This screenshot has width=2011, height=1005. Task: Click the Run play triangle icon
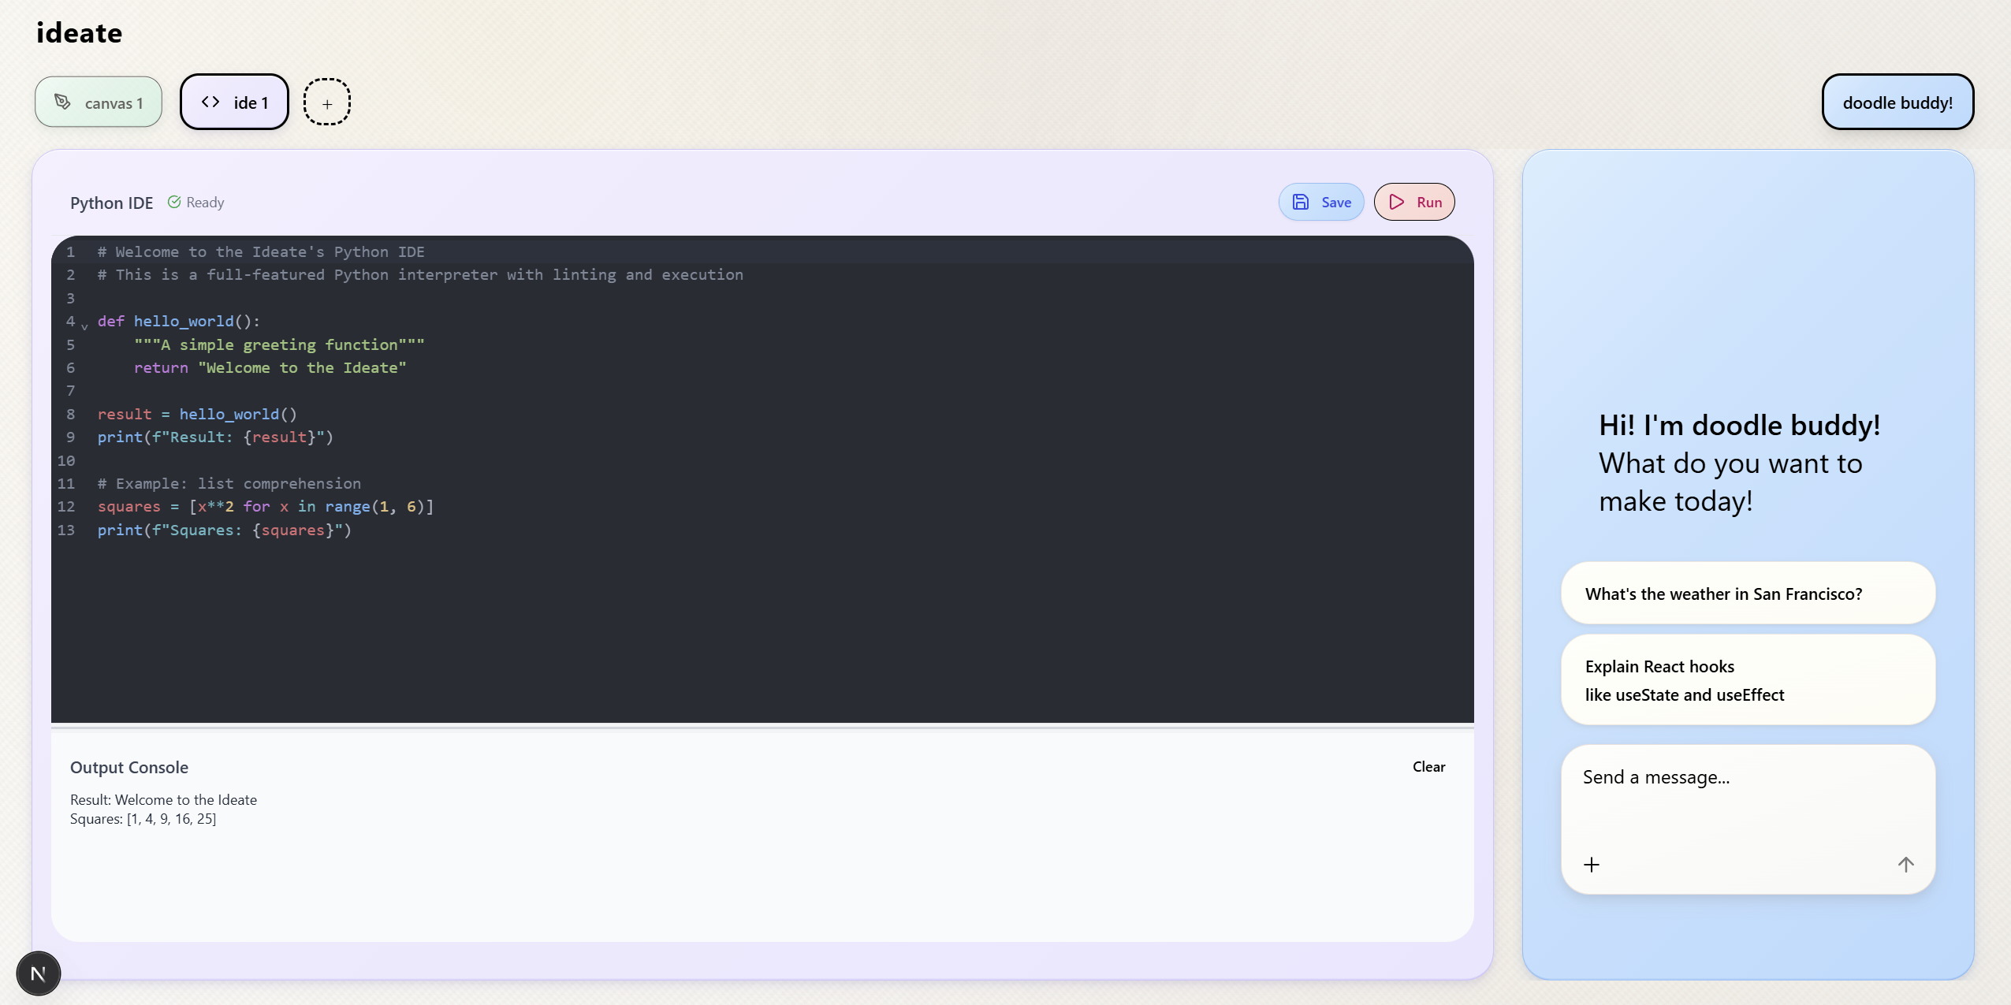click(1396, 202)
